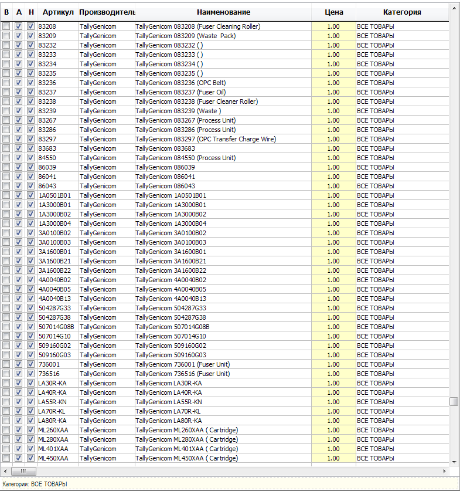The height and width of the screenshot is (491, 460).
Task: Sort by the Цена column header
Action: point(333,12)
